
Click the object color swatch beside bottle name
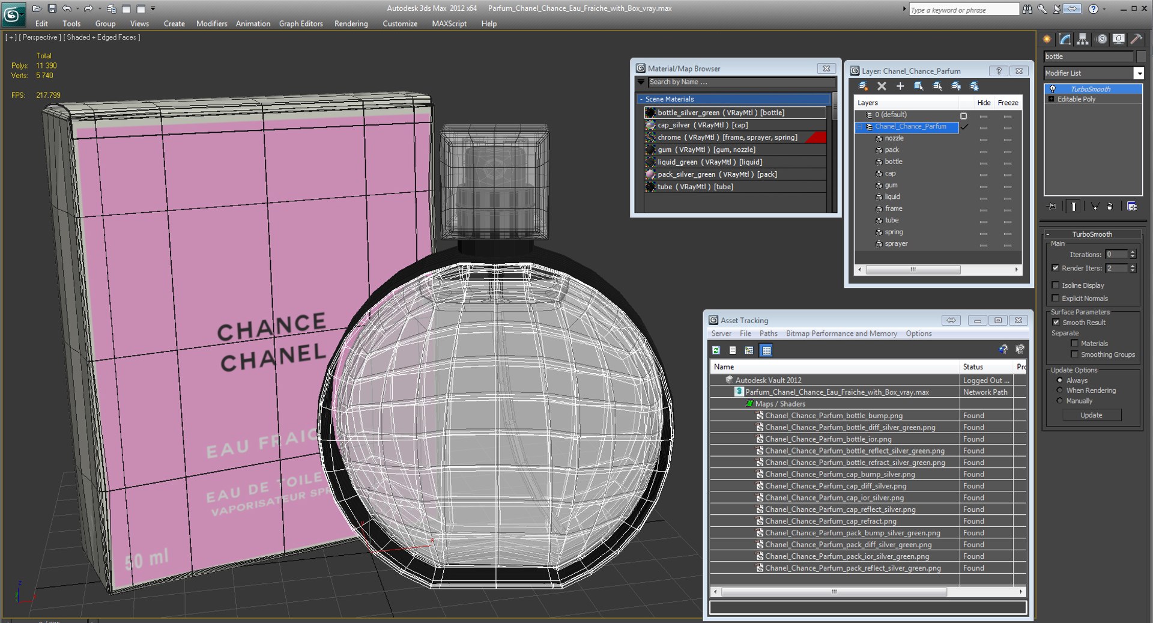(1141, 56)
